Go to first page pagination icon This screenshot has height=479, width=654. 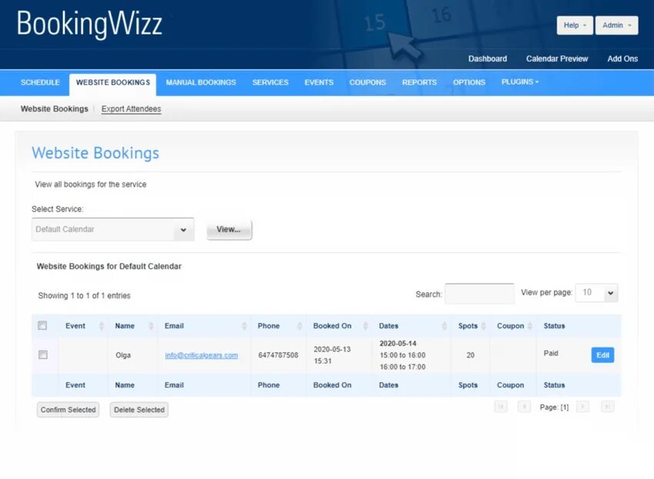click(x=501, y=406)
